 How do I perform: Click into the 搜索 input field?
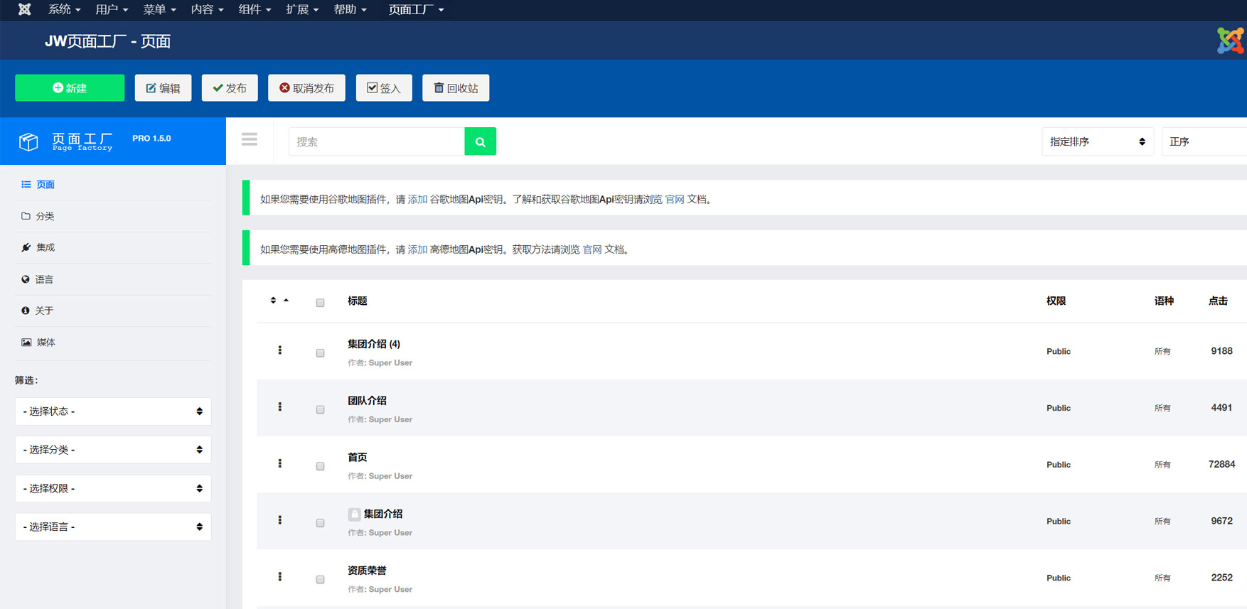tap(377, 141)
